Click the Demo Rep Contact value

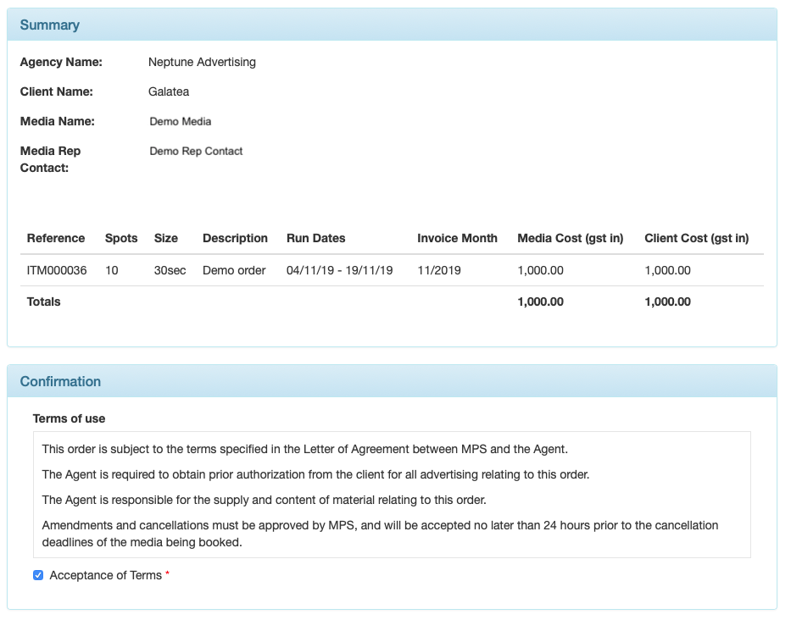pyautogui.click(x=196, y=152)
